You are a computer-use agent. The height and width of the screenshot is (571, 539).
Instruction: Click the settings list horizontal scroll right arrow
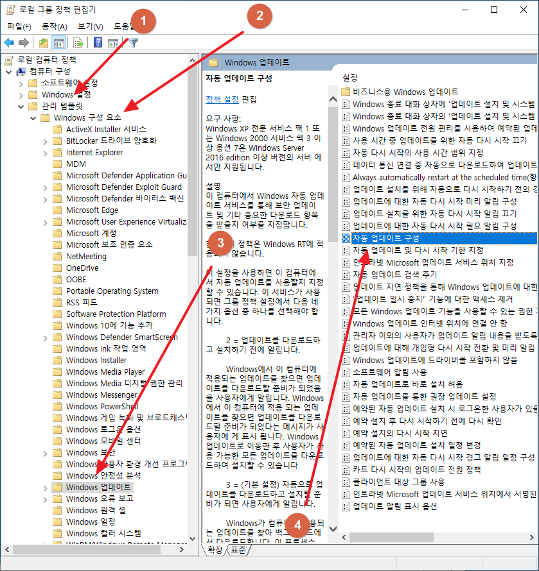click(532, 537)
